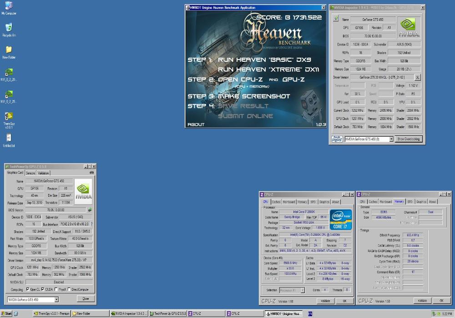Click the camera screenshot icon in GPU-Z
The image size is (455, 318).
pos(92,173)
